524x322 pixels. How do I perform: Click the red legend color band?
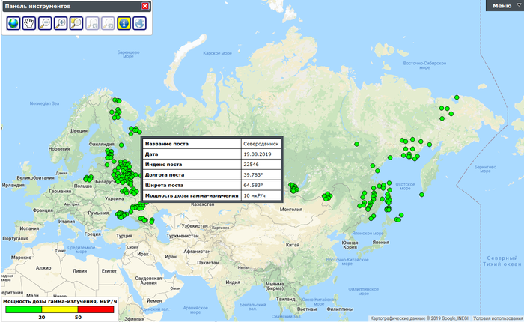pyautogui.click(x=94, y=309)
